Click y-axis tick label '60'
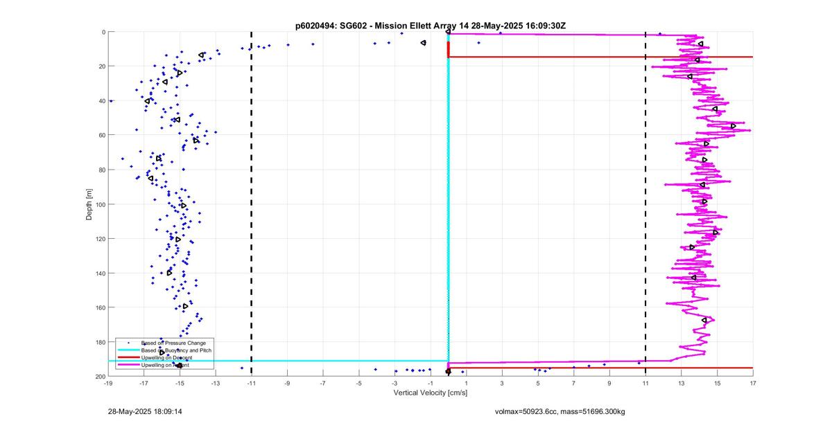Image resolution: width=832 pixels, height=423 pixels. pyautogui.click(x=101, y=135)
